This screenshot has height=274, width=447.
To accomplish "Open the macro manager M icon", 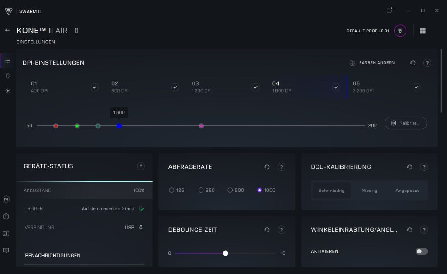I will pyautogui.click(x=6, y=199).
